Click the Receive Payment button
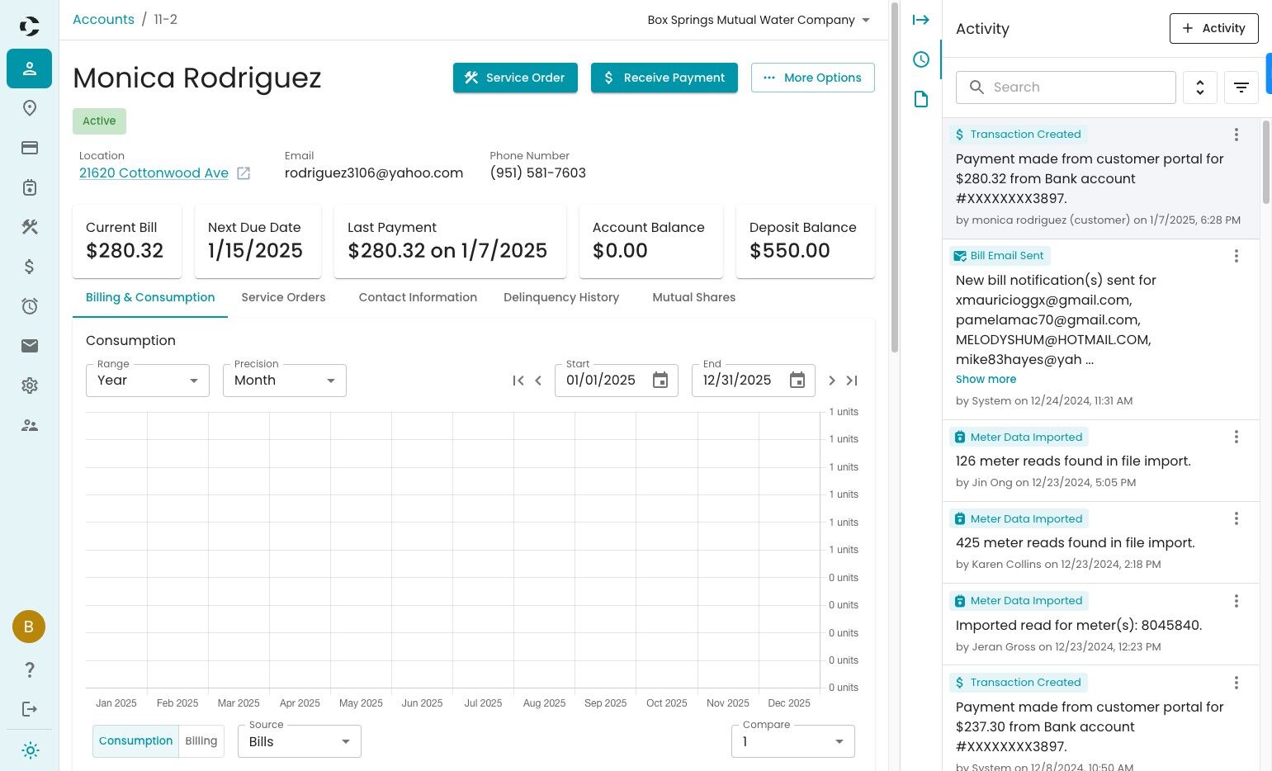This screenshot has width=1272, height=771. pyautogui.click(x=664, y=78)
